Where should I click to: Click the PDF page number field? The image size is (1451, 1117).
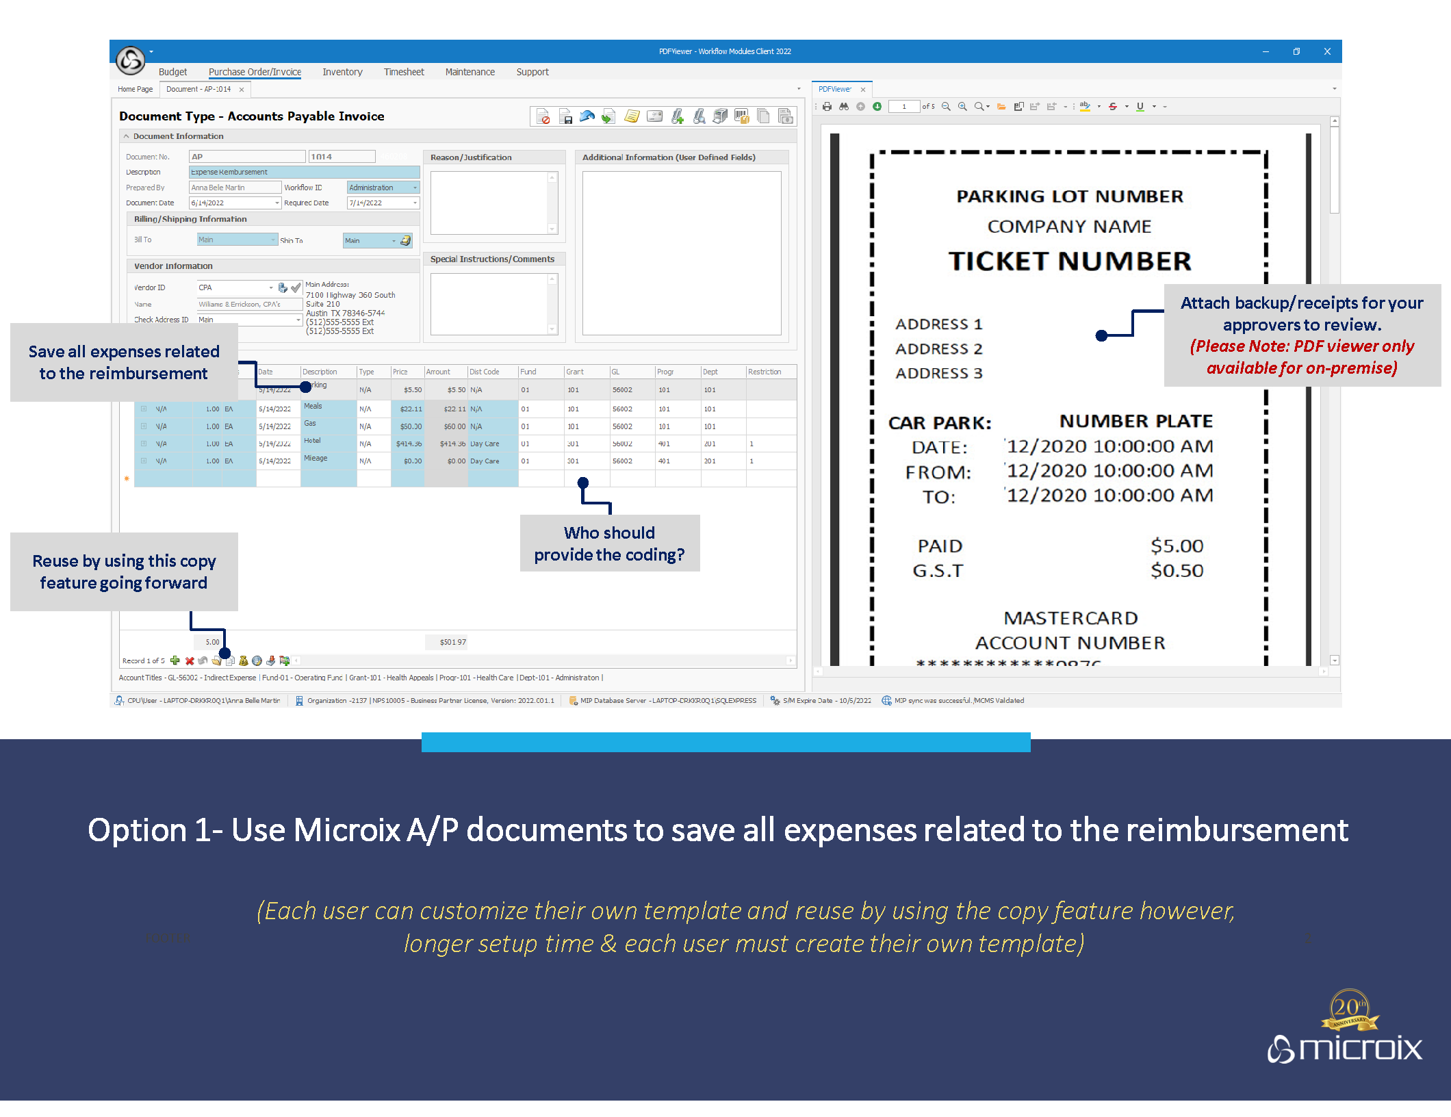coord(903,107)
